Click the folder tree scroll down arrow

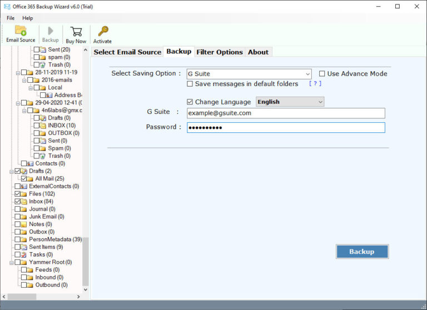[x=86, y=289]
